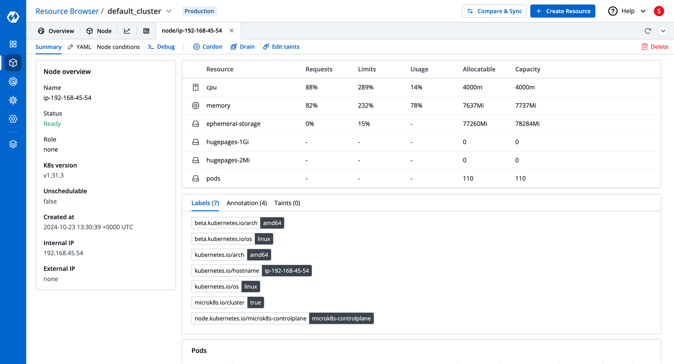Click the Labels (7) tab
This screenshot has width=674, height=364.
205,203
